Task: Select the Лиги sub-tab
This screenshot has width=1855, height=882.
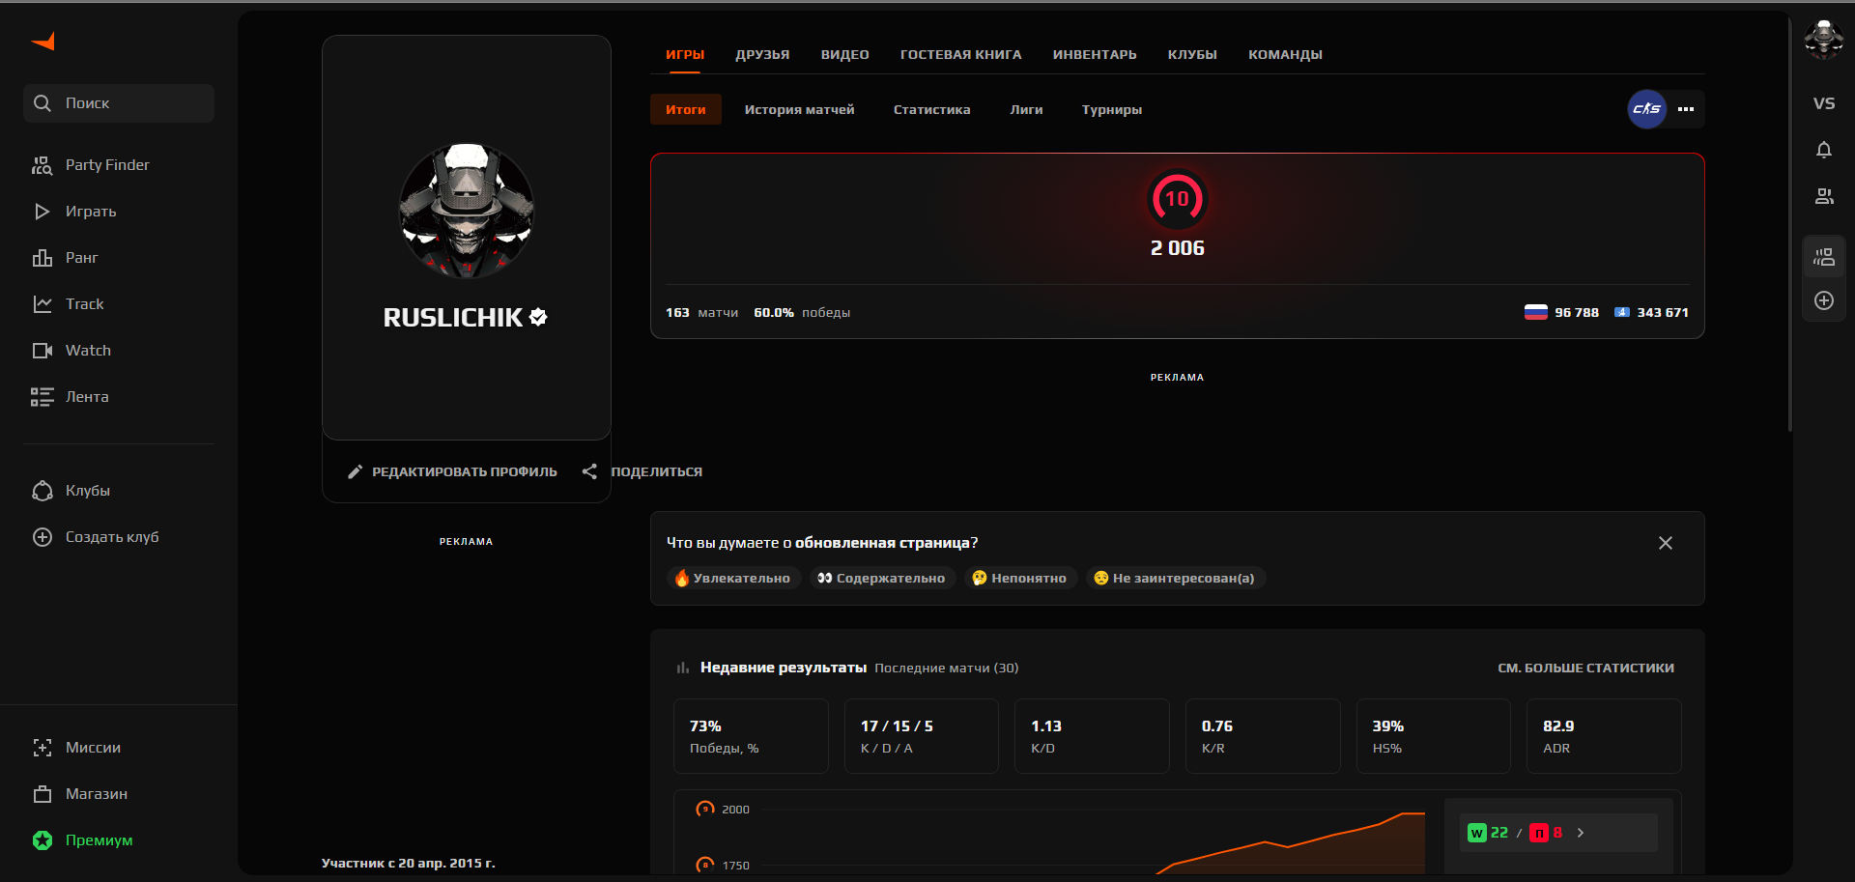Action: pos(1026,110)
